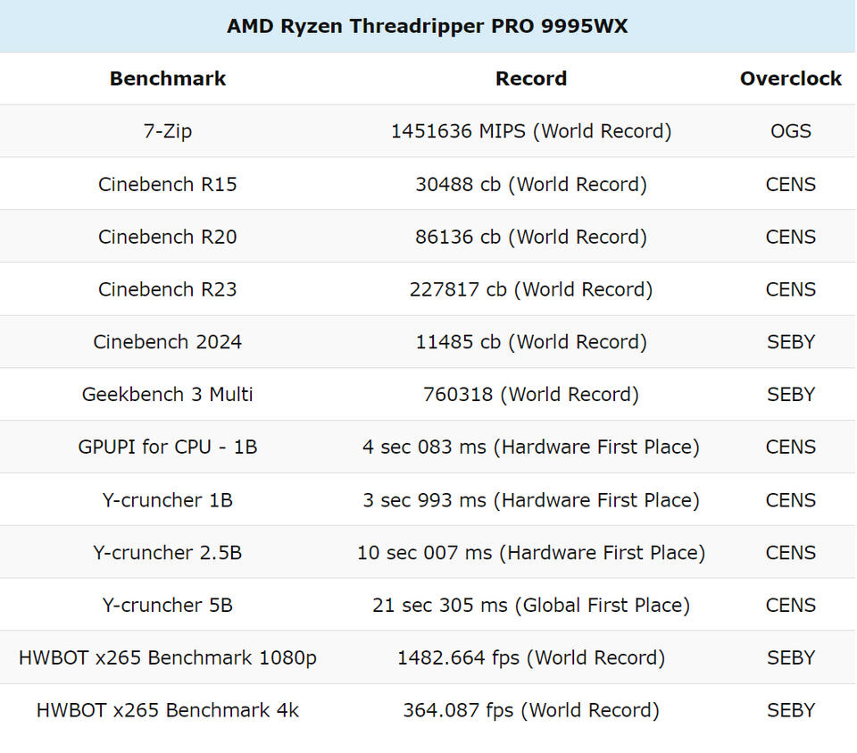Select the 10 sec 007 ms value

click(x=425, y=552)
